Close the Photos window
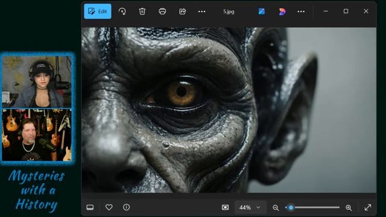 coord(366,11)
